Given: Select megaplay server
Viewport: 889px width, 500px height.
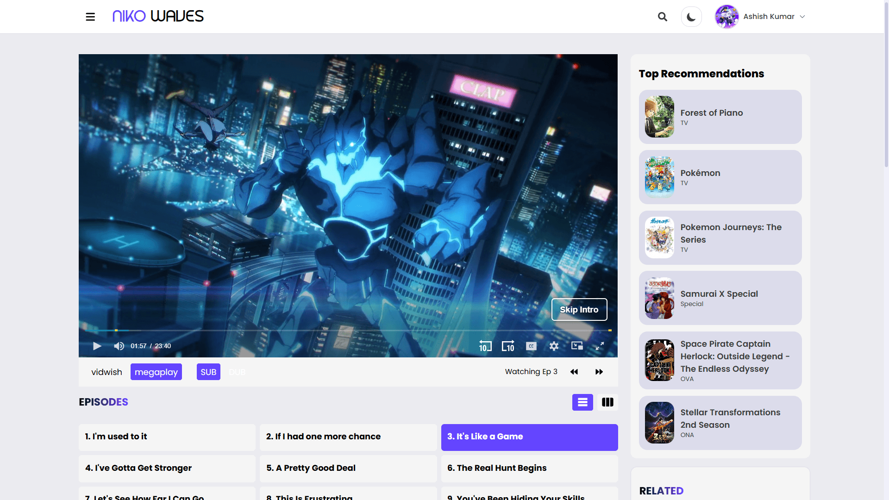Looking at the screenshot, I should [x=156, y=372].
